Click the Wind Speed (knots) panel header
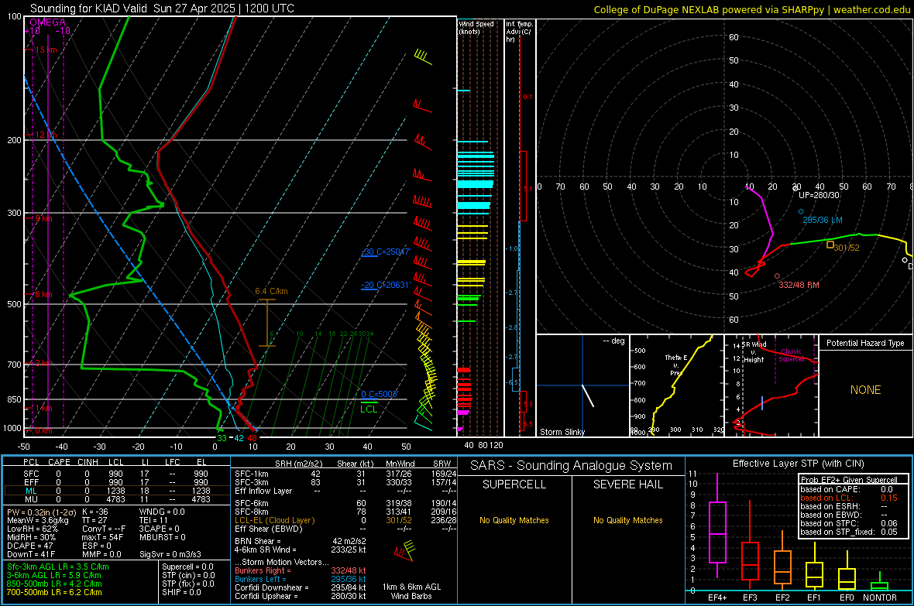Viewport: 914px width, 606px height. (476, 27)
